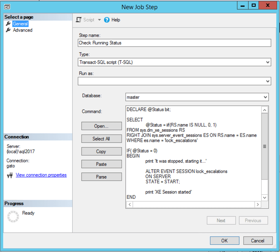This screenshot has height=252, width=280.
Task: Open the Database dropdown showing master
Action: tap(265, 97)
